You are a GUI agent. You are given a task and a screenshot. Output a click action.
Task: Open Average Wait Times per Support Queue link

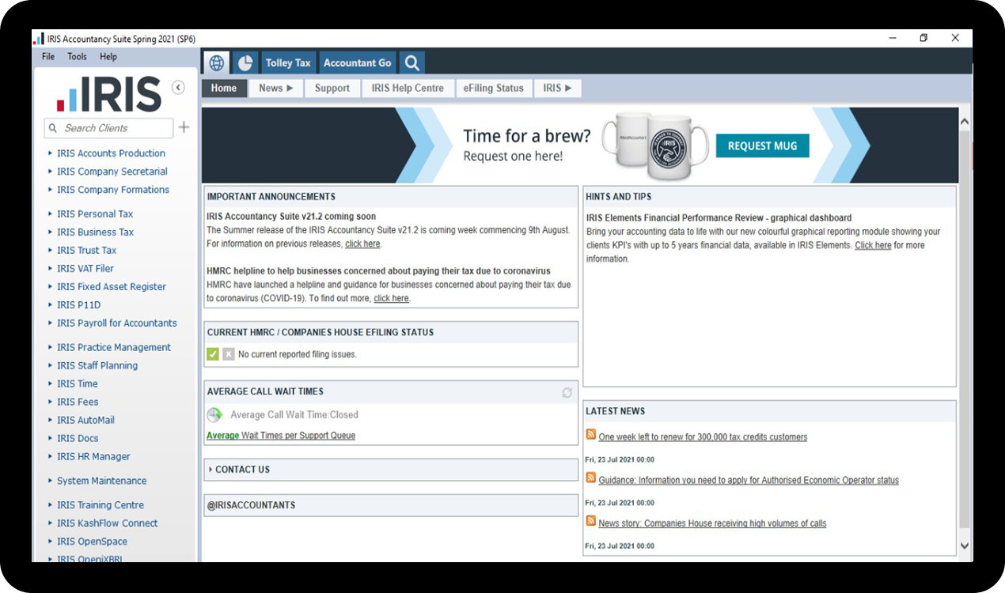click(281, 436)
